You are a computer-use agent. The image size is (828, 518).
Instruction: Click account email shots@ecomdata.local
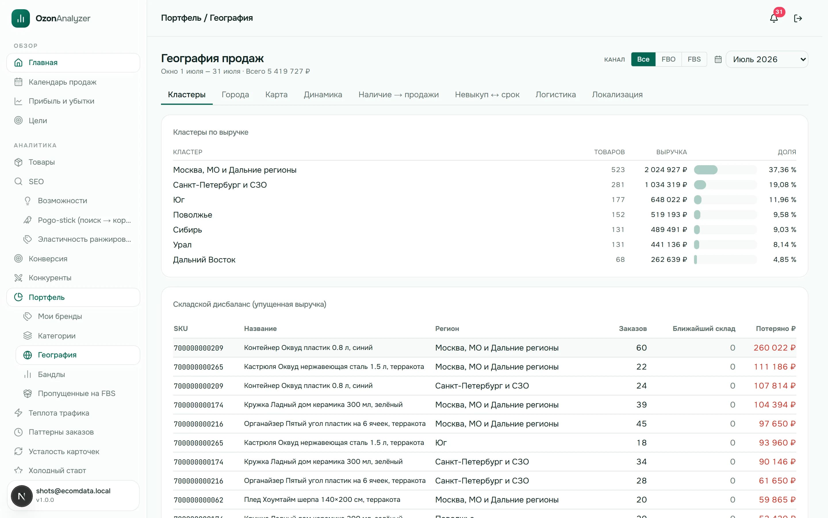point(73,491)
